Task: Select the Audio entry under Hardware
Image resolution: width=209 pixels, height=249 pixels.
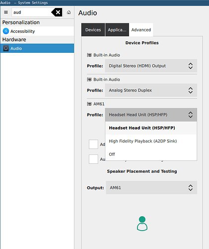Action: (37, 48)
